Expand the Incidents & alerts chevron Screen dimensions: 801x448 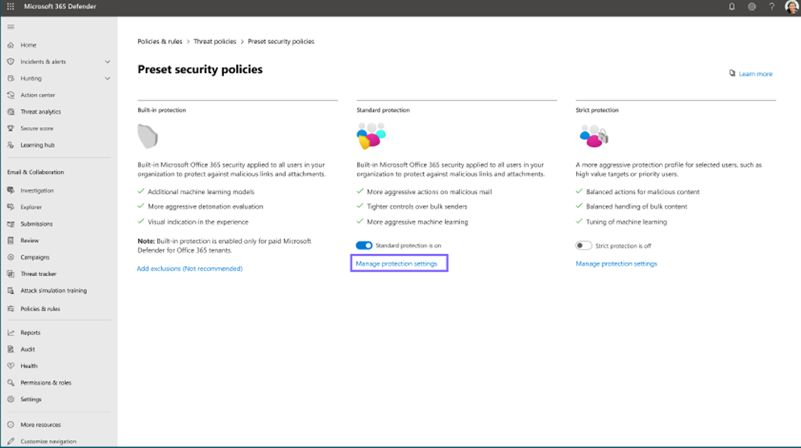point(107,62)
